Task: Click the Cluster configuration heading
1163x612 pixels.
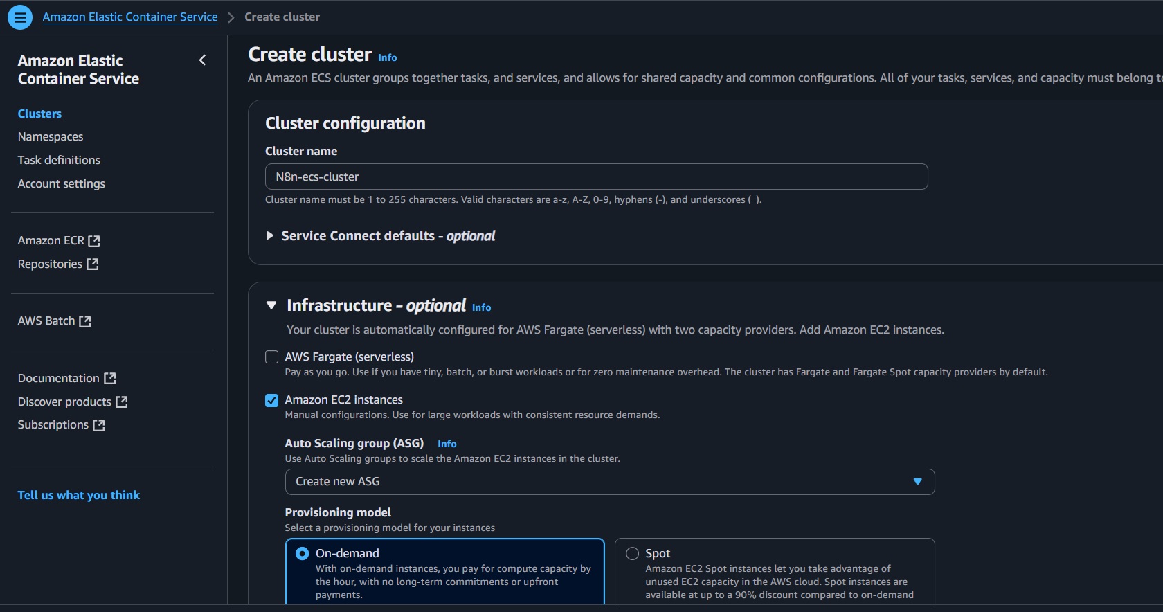Action: pyautogui.click(x=345, y=123)
